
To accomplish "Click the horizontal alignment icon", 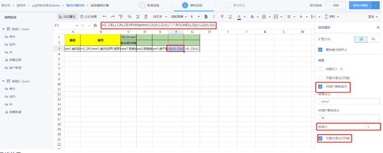I will coord(289,16).
